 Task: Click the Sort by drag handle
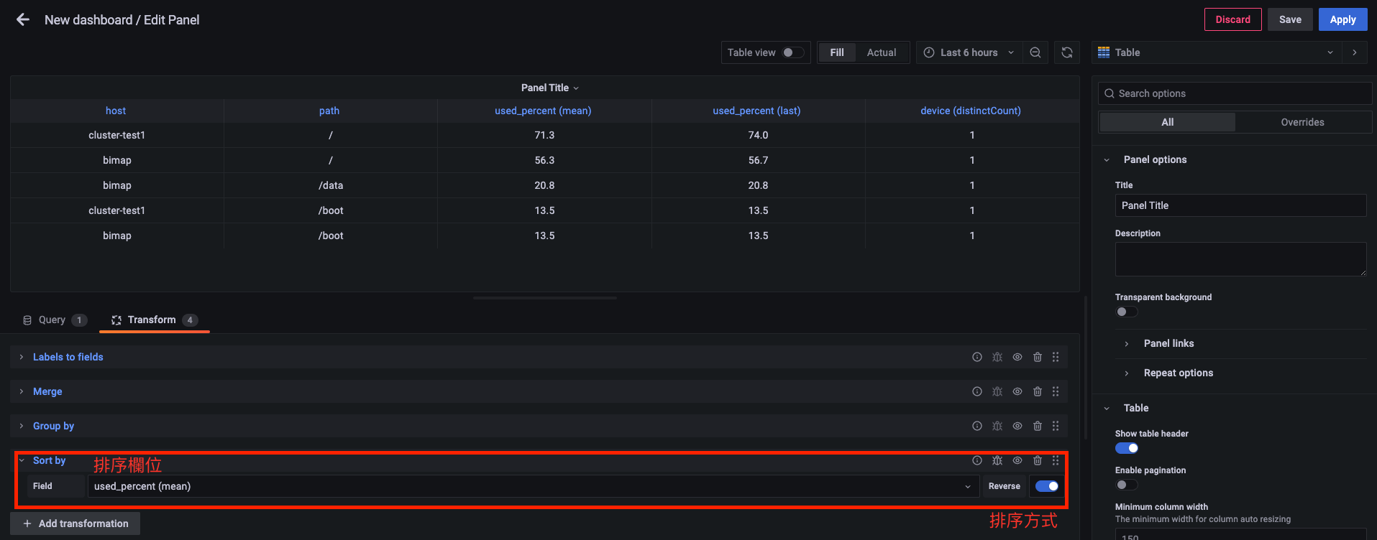tap(1056, 460)
